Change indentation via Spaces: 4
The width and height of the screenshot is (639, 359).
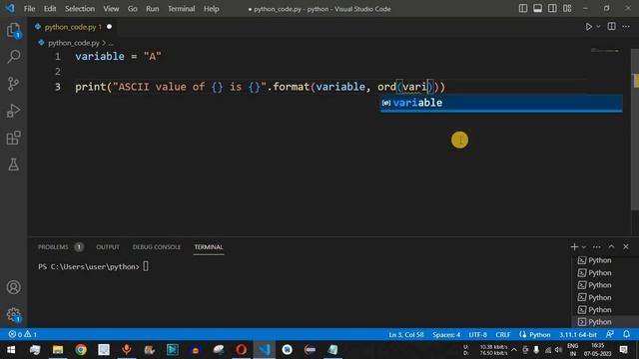coord(446,335)
